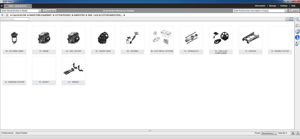Expand arrow before COTTON PICKERS breadcrumb

pos(54,15)
